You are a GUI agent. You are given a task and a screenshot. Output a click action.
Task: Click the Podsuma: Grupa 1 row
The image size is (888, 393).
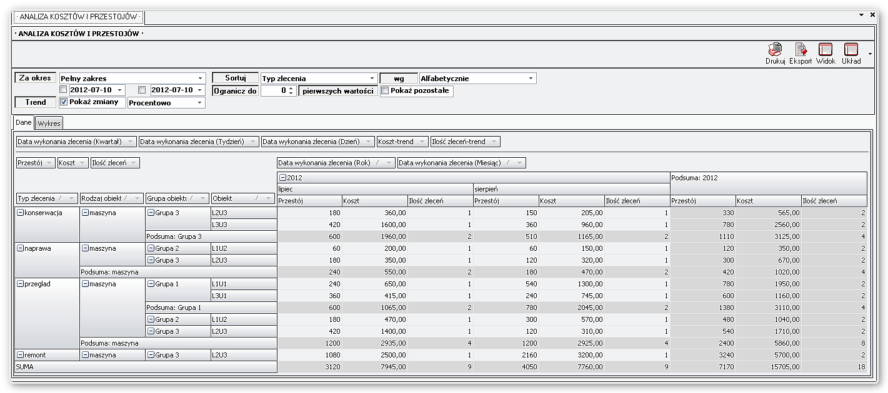pos(211,308)
